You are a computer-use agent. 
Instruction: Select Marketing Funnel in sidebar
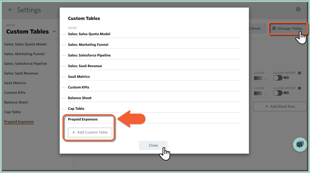pos(24,54)
